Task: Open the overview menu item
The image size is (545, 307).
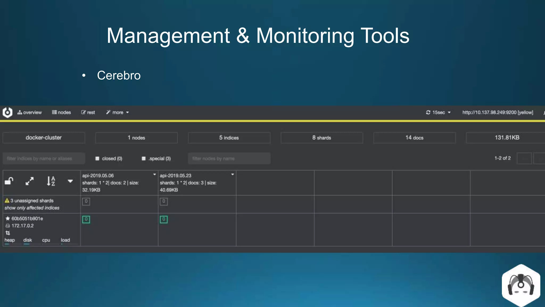Action: (x=30, y=112)
